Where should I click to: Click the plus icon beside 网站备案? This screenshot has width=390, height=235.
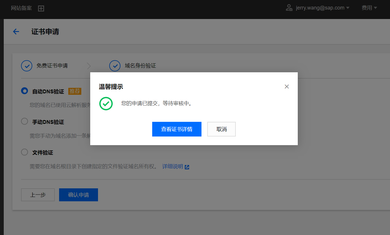coord(41,8)
